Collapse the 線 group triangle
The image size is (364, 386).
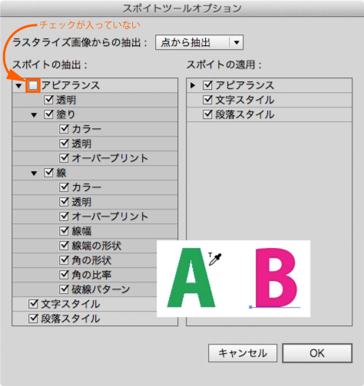click(x=34, y=173)
